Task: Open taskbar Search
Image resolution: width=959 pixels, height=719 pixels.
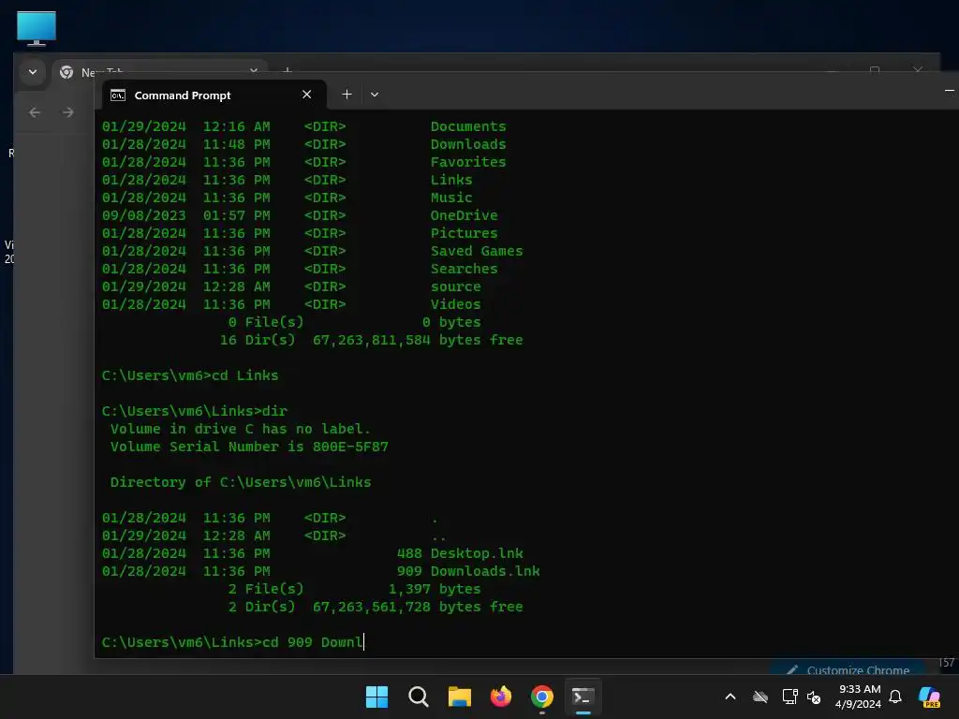Action: (x=419, y=697)
